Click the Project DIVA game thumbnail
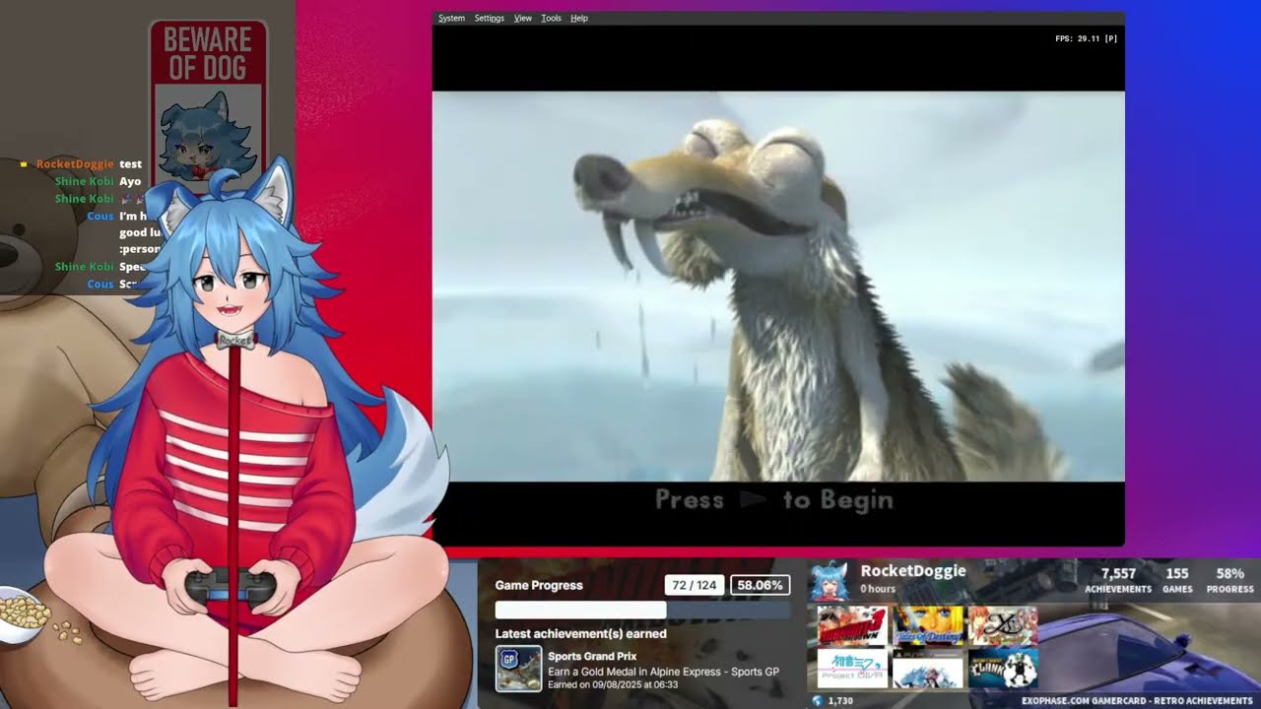 click(x=852, y=668)
